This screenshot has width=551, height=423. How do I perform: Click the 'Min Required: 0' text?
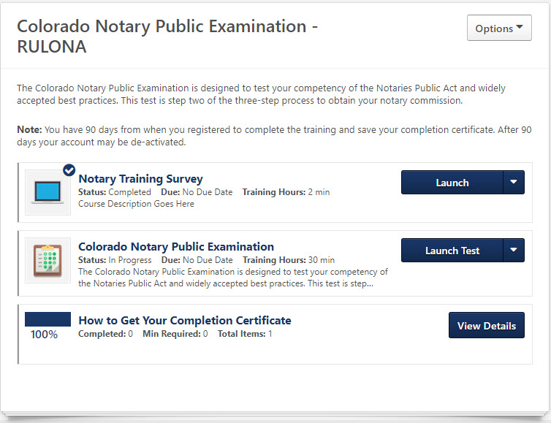tap(175, 334)
